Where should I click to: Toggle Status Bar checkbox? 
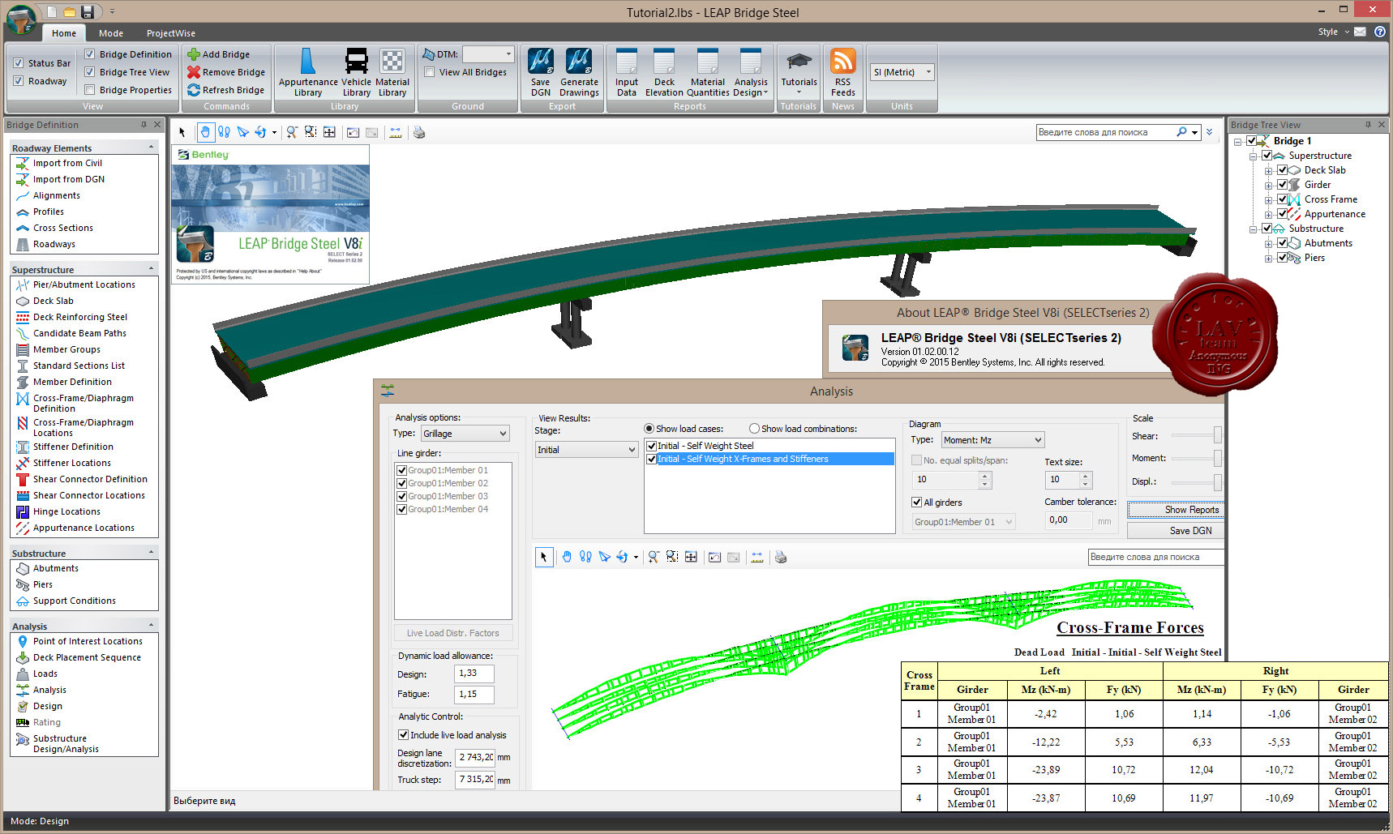(x=18, y=63)
